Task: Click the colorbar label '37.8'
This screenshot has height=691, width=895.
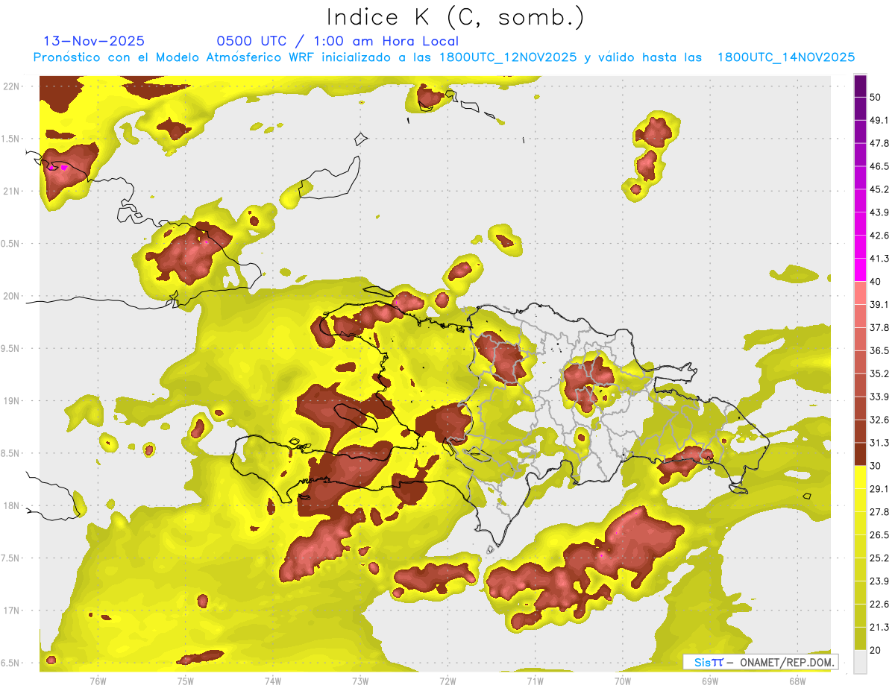Action: [x=879, y=328]
